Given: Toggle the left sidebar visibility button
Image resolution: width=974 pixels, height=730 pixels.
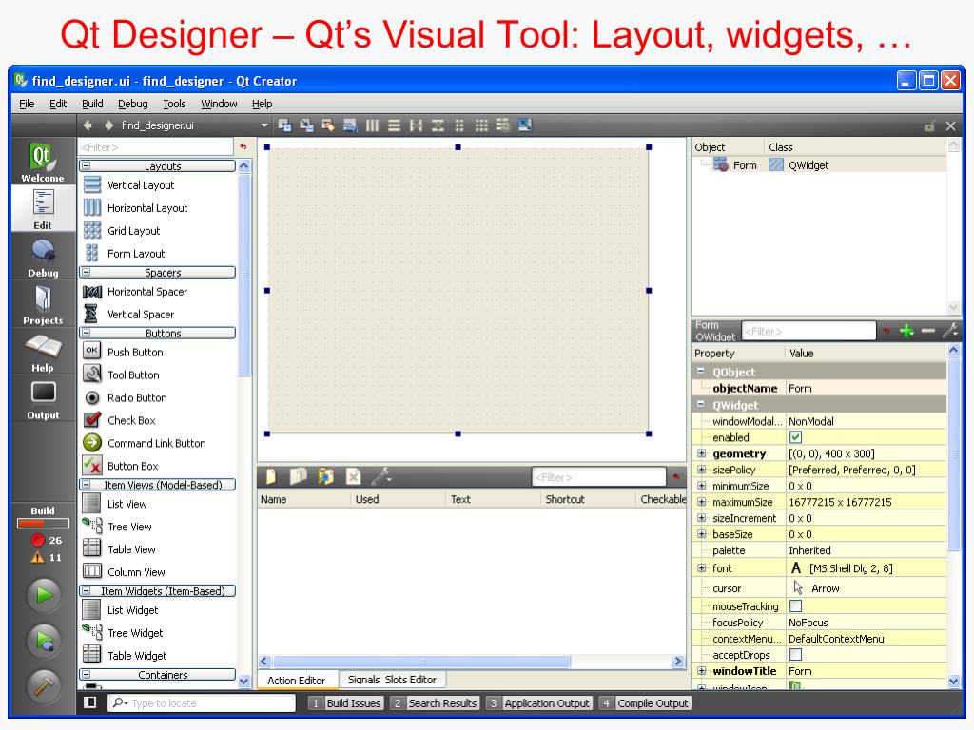Looking at the screenshot, I should 90,702.
